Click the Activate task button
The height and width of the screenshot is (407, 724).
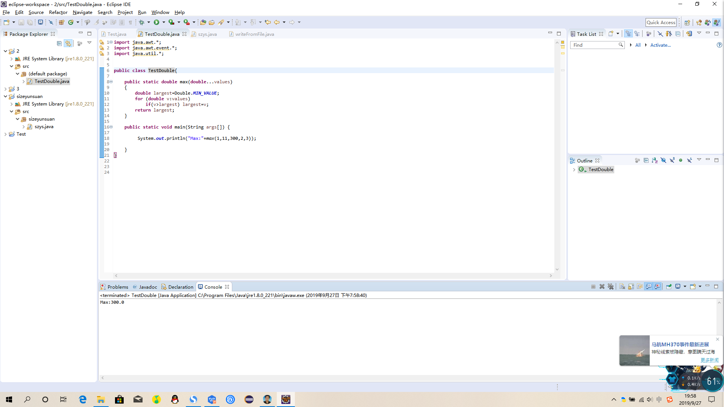[660, 45]
